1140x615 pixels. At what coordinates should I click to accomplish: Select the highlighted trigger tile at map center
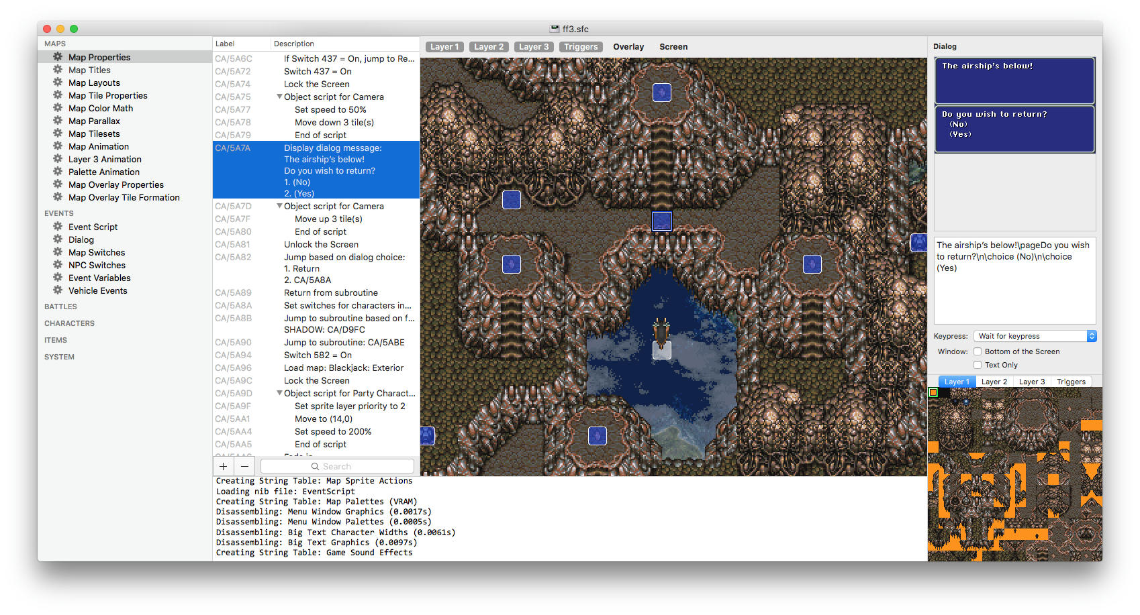[662, 221]
